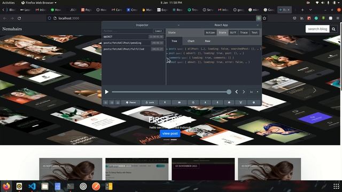This screenshot has width=342, height=192.
Task: Expand the comments state tree node
Action: click(x=167, y=58)
